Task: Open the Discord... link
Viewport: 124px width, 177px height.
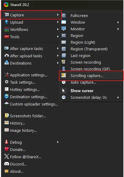Action: (x=32, y=164)
